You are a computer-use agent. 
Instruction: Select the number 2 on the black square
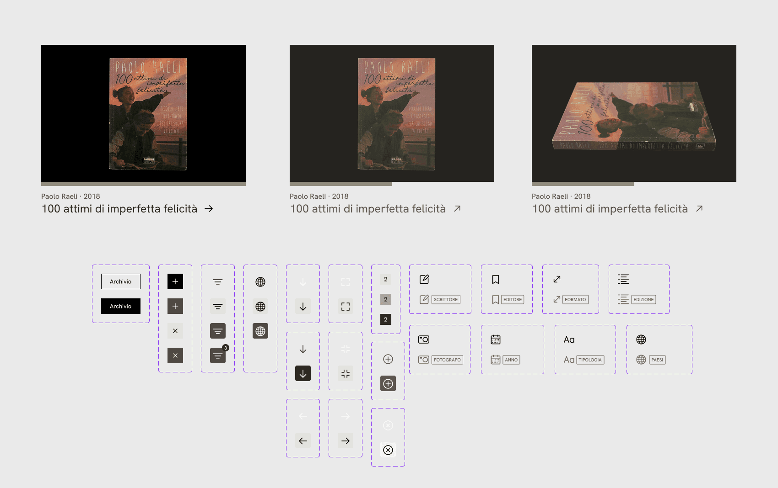tap(386, 319)
